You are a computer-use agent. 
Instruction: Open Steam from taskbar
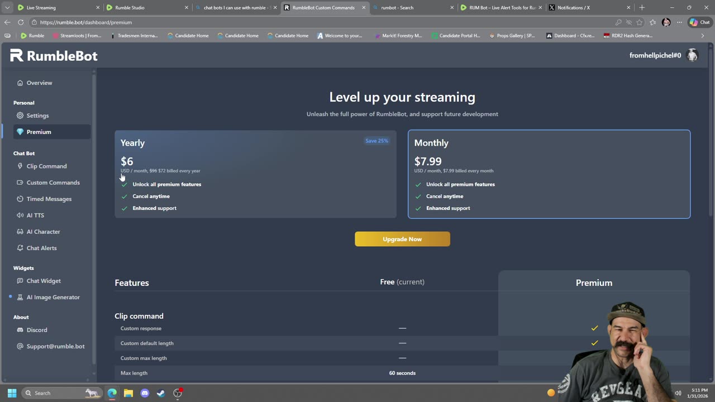[x=161, y=393]
